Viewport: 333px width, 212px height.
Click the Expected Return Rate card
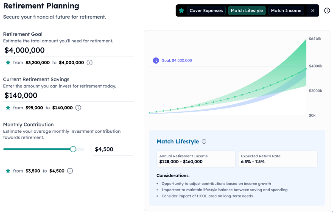pyautogui.click(x=278, y=159)
